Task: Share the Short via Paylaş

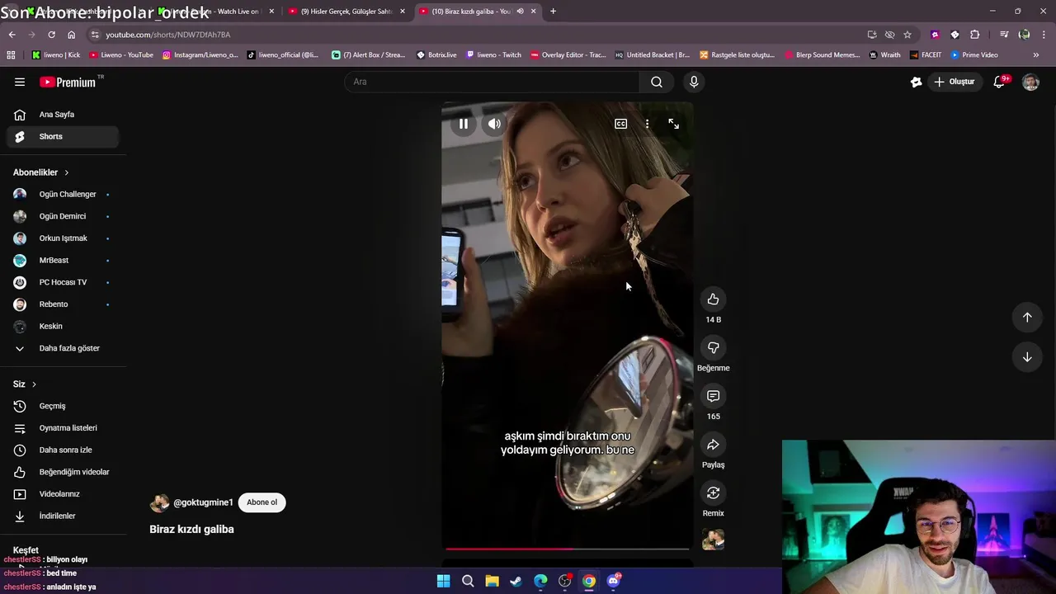Action: pos(713,445)
